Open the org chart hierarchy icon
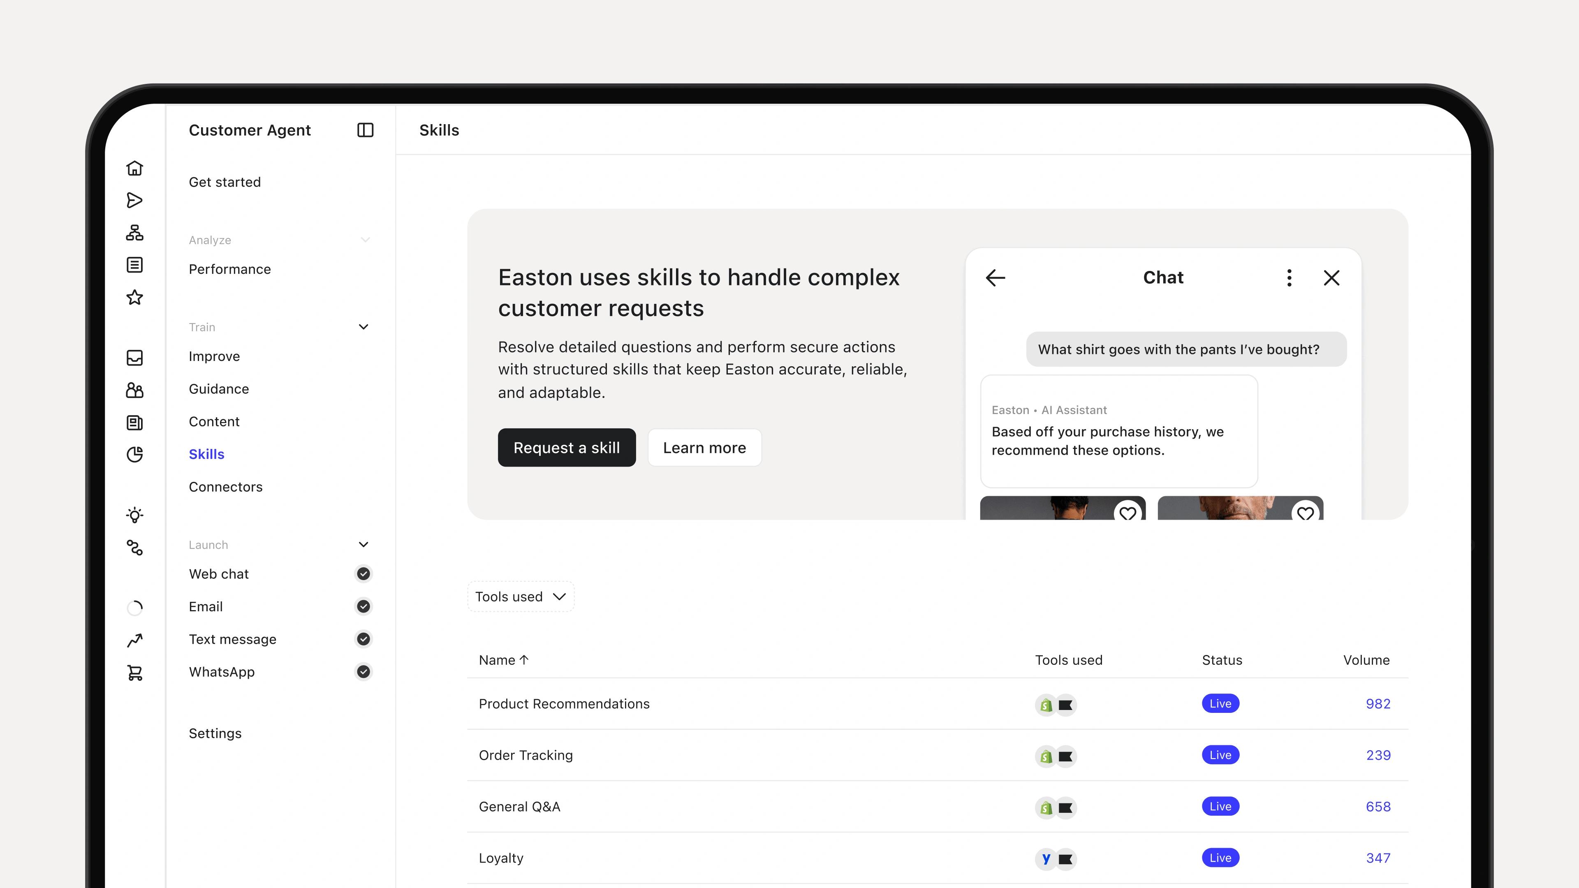This screenshot has height=888, width=1579. click(x=135, y=233)
